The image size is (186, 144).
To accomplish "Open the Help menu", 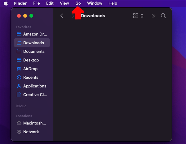I will [113, 3].
